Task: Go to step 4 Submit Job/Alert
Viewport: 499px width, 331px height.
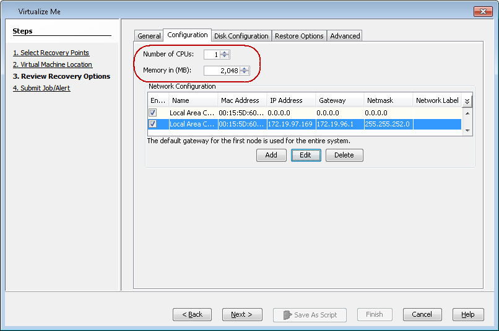Action: 41,88
